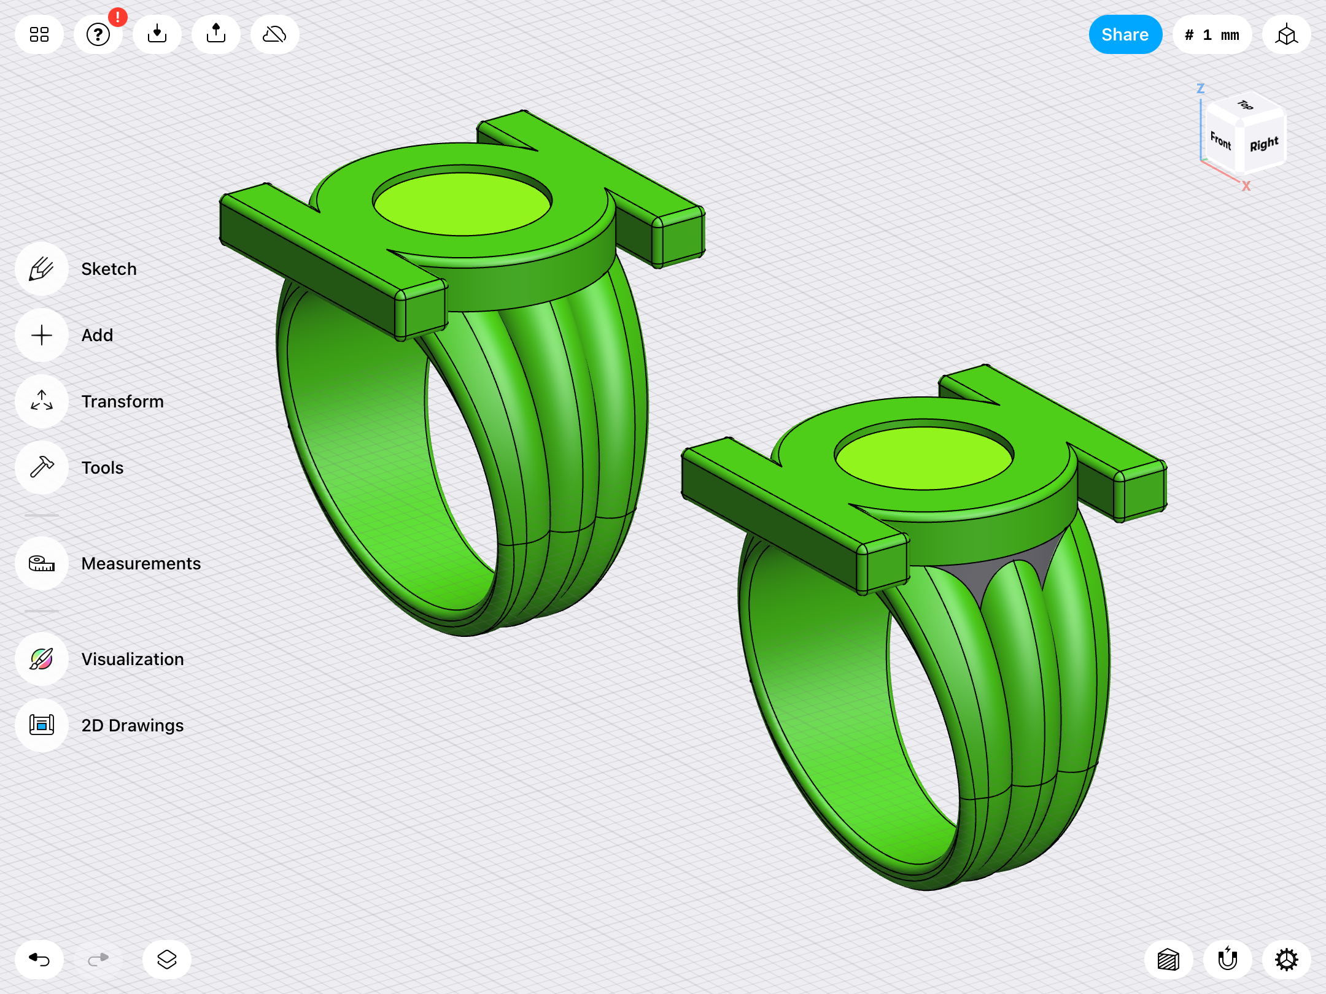
Task: Toggle the snapping magnet icon
Action: (1228, 960)
